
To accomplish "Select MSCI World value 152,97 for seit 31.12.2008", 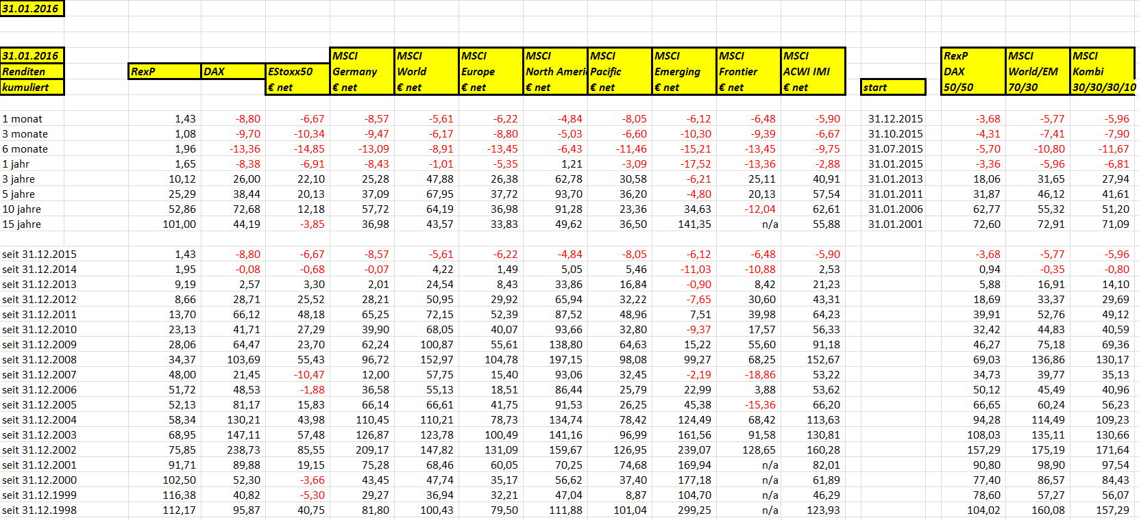I will coord(437,360).
